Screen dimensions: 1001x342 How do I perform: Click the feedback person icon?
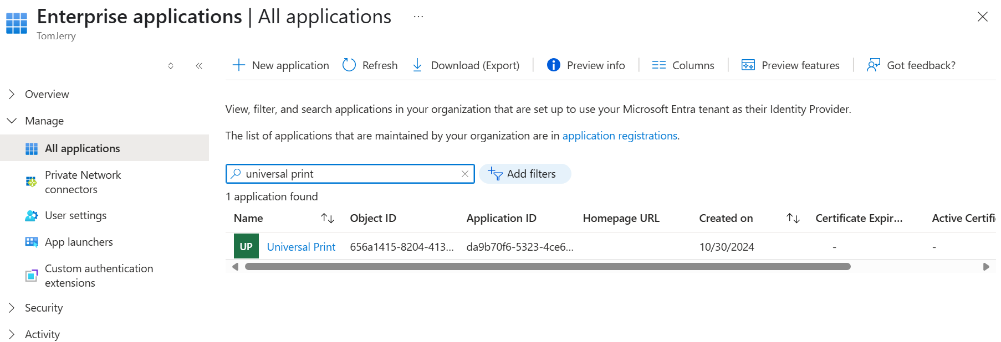874,65
